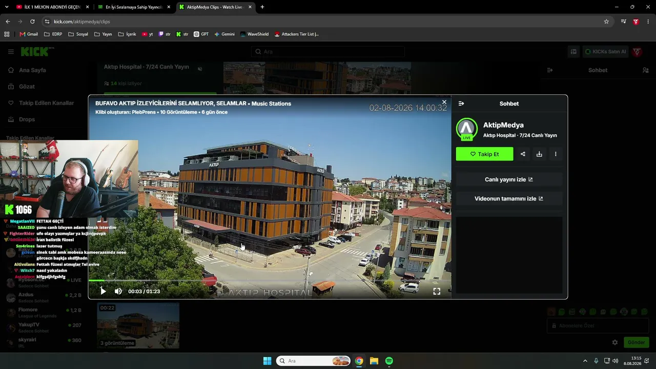Toggle fullscreen for the clip player
The height and width of the screenshot is (369, 656).
click(x=437, y=291)
